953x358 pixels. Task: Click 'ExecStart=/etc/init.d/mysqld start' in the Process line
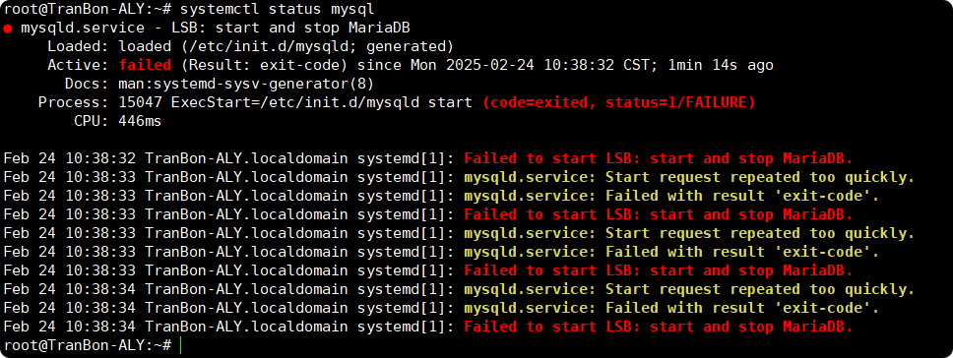322,102
